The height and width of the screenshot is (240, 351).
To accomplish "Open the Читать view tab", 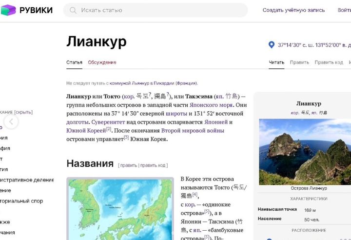I will pyautogui.click(x=276, y=62).
